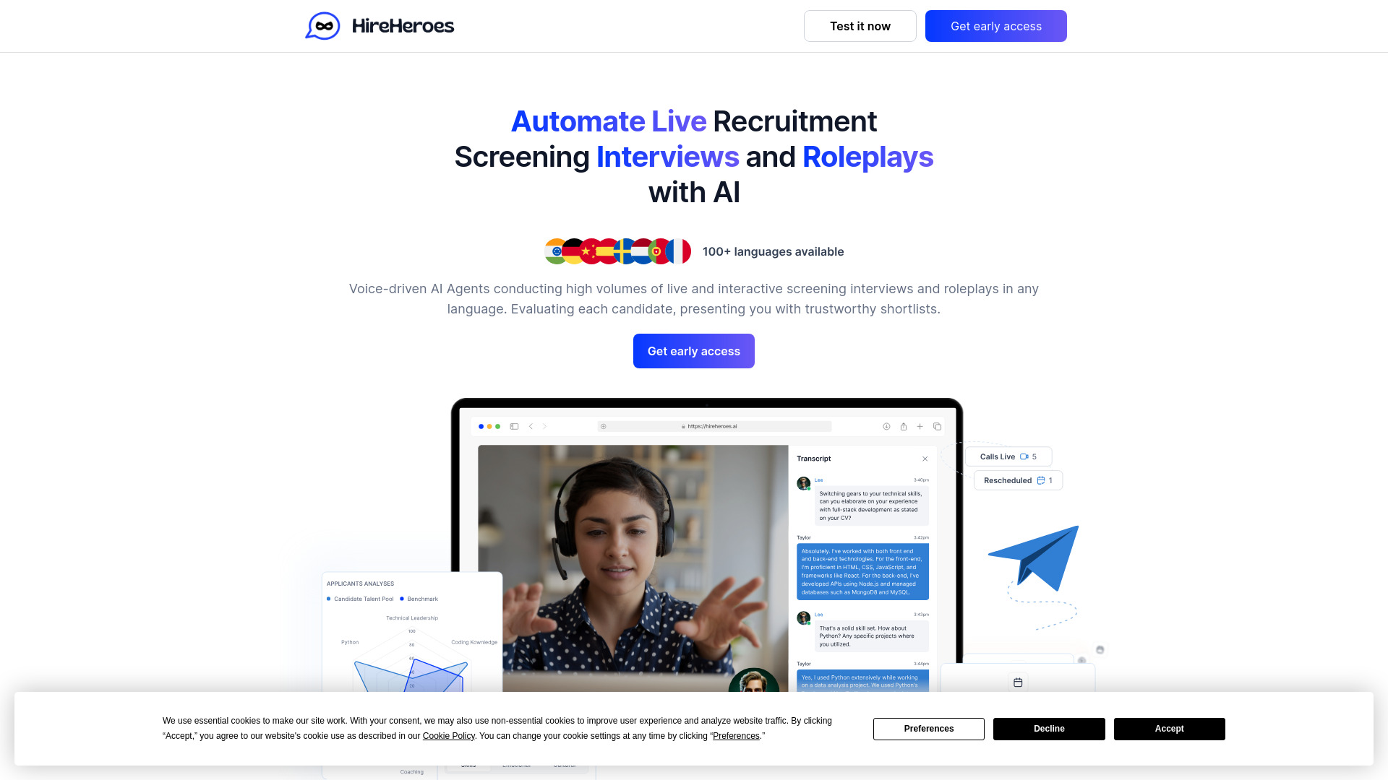Screen dimensions: 1388x780
Task: Click the calendar icon on right panel
Action: tap(1018, 681)
